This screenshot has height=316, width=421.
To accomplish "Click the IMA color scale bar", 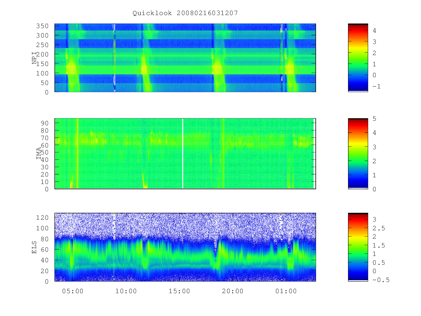I will [x=358, y=154].
